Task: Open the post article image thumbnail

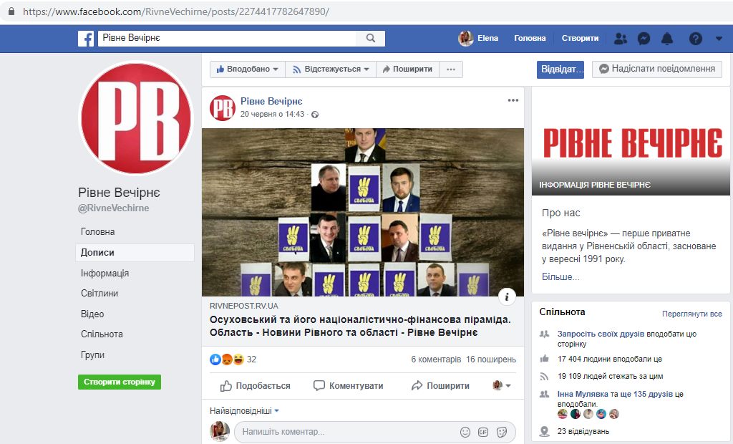Action: pos(363,213)
